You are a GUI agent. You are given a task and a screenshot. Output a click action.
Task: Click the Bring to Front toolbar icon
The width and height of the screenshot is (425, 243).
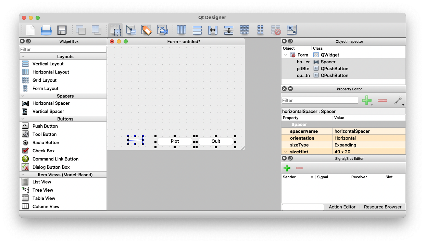point(96,30)
